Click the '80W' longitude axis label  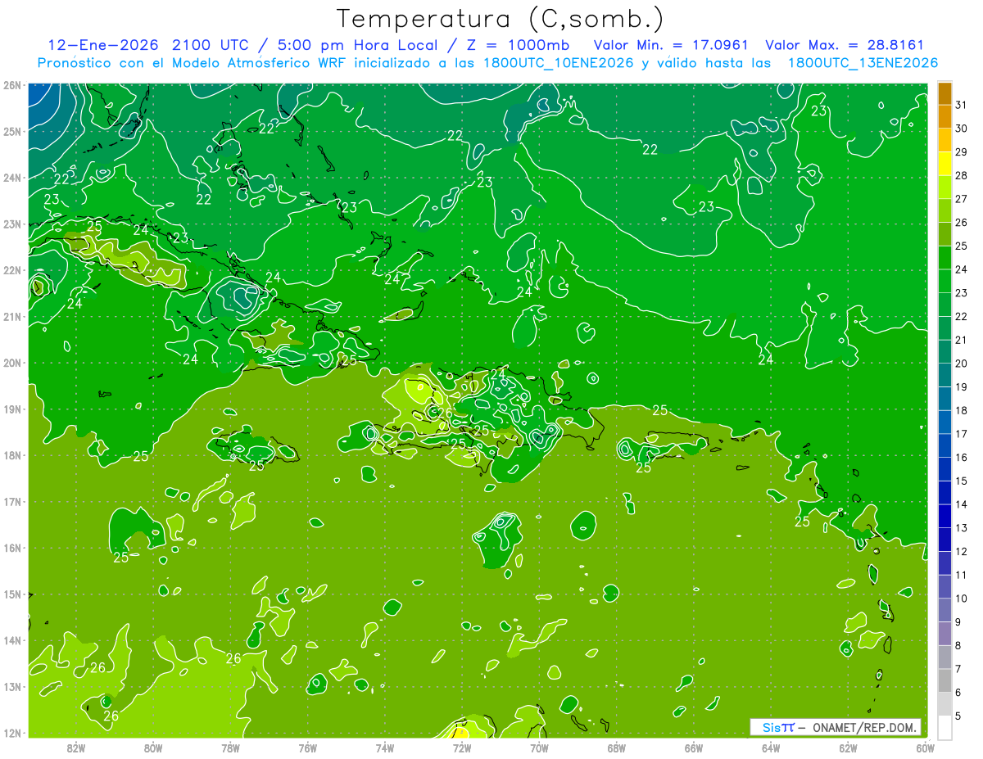(153, 748)
